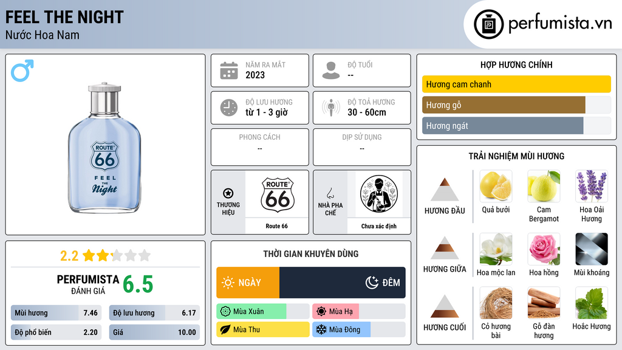Click the Route 66 brand logo
The image size is (622, 350).
277,195
